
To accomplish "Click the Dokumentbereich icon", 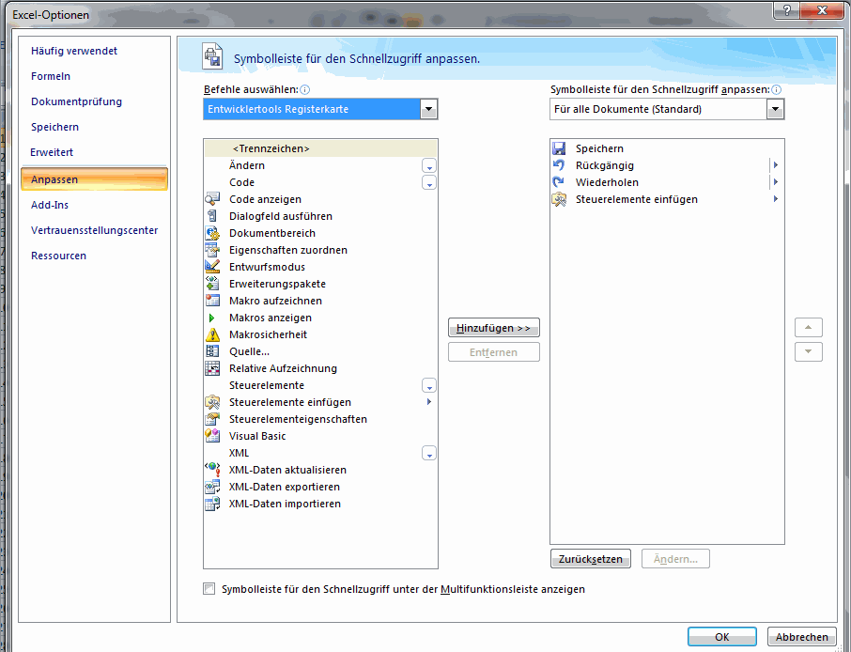I will pyautogui.click(x=212, y=233).
